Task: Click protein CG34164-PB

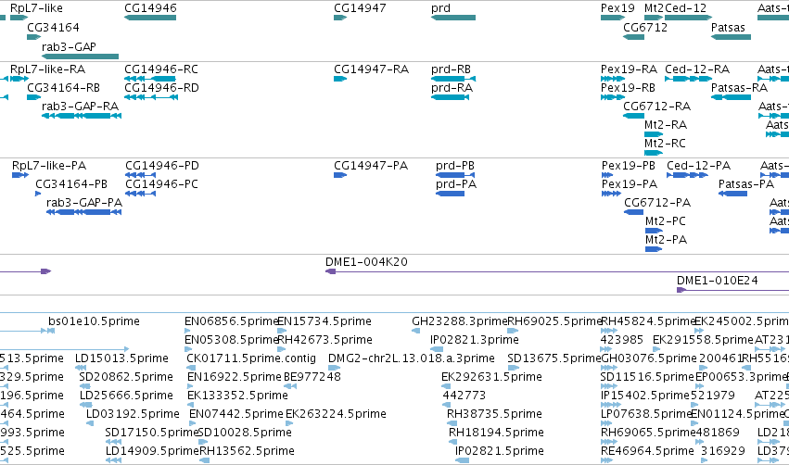Action: click(x=71, y=184)
